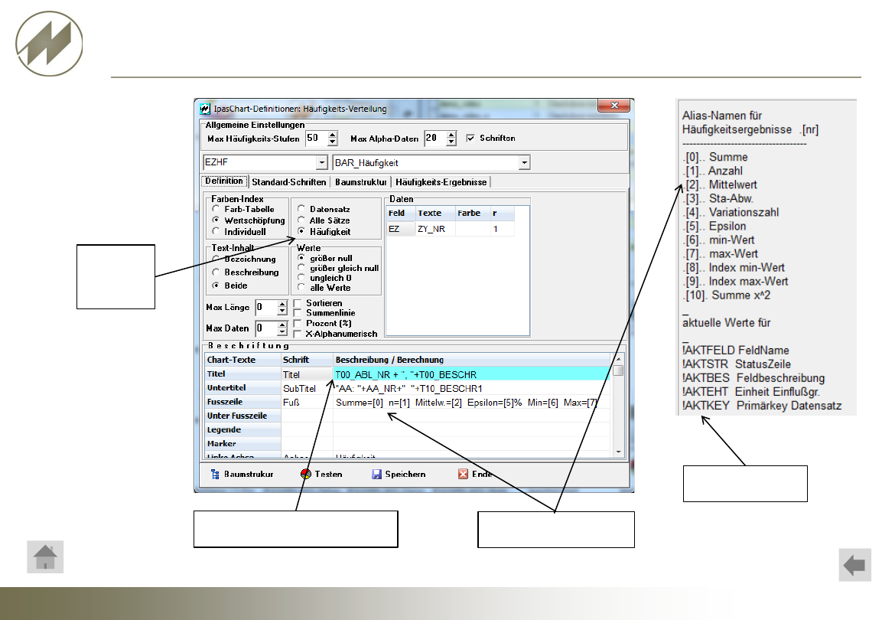Click the EZ field cell in Daten
Image resolution: width=895 pixels, height=620 pixels.
(401, 229)
